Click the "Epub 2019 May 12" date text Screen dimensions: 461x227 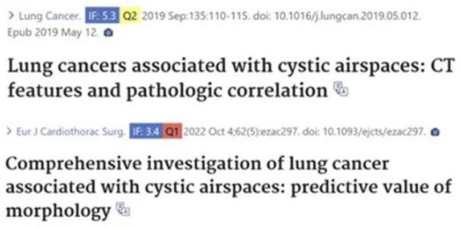coord(56,33)
